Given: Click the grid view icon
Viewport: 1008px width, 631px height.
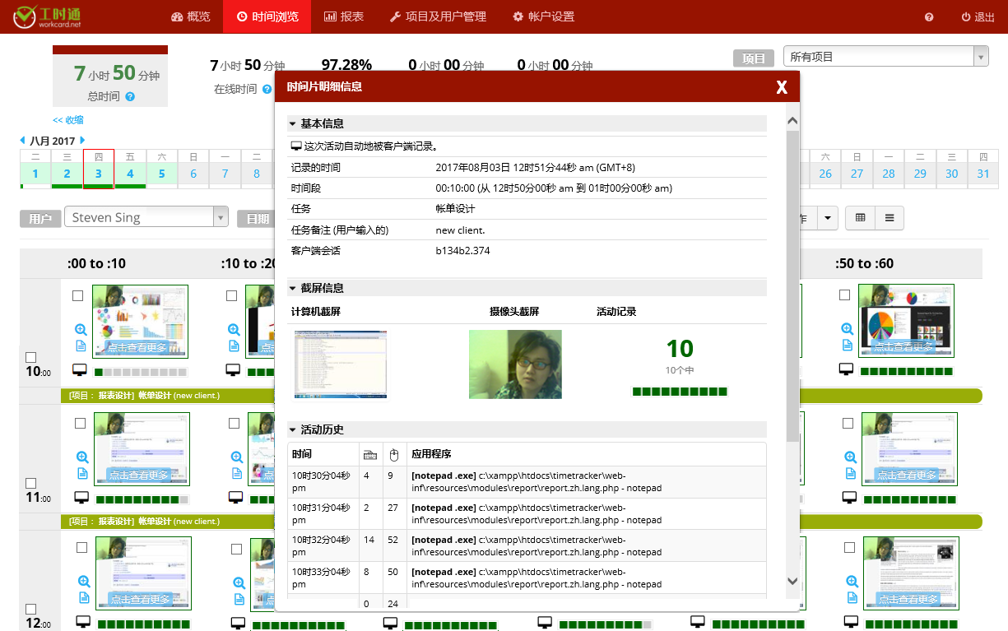Looking at the screenshot, I should coord(861,218).
